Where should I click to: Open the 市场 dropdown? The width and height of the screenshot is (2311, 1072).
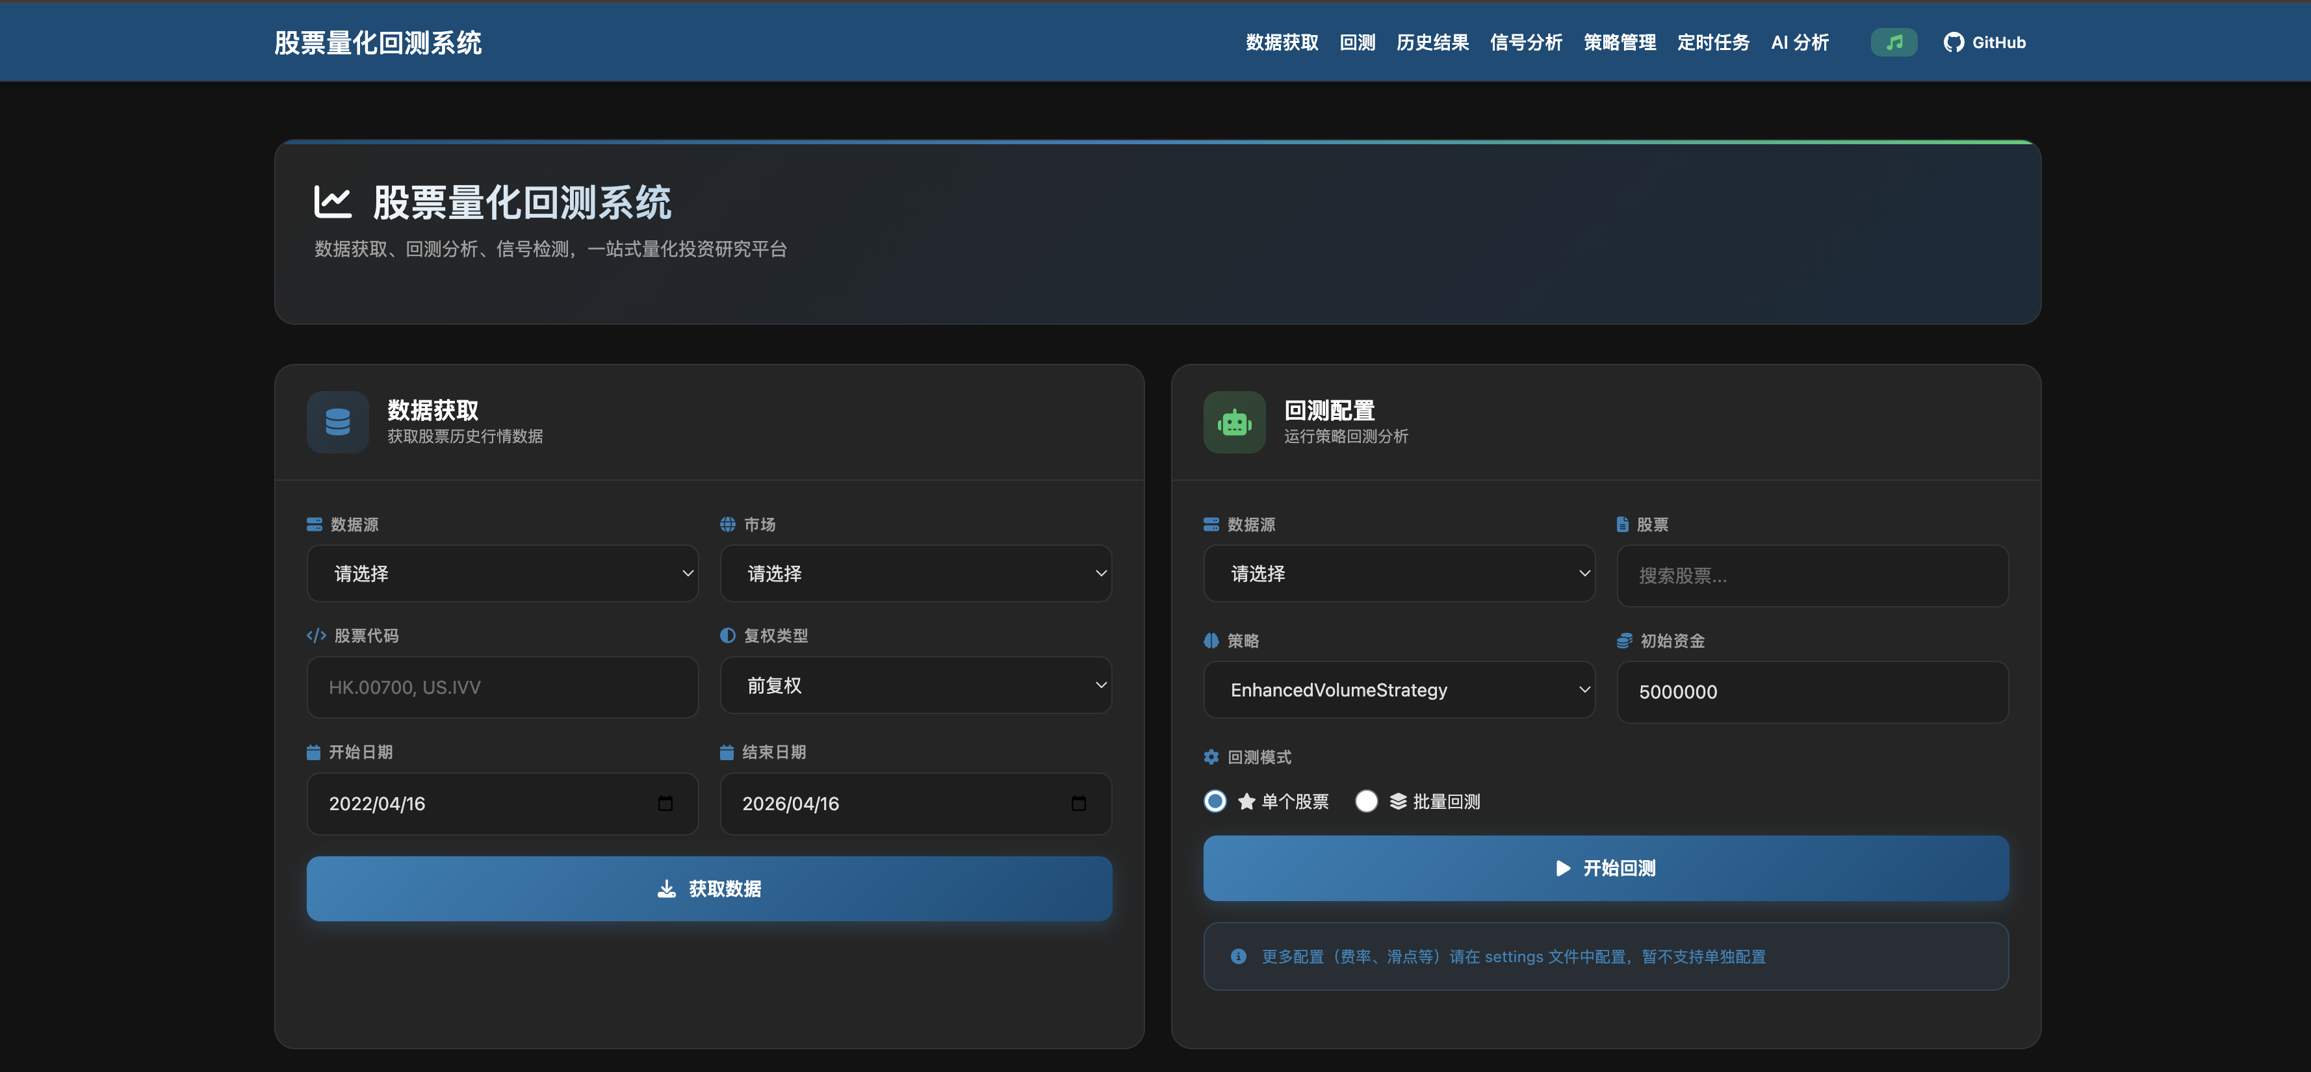point(915,573)
